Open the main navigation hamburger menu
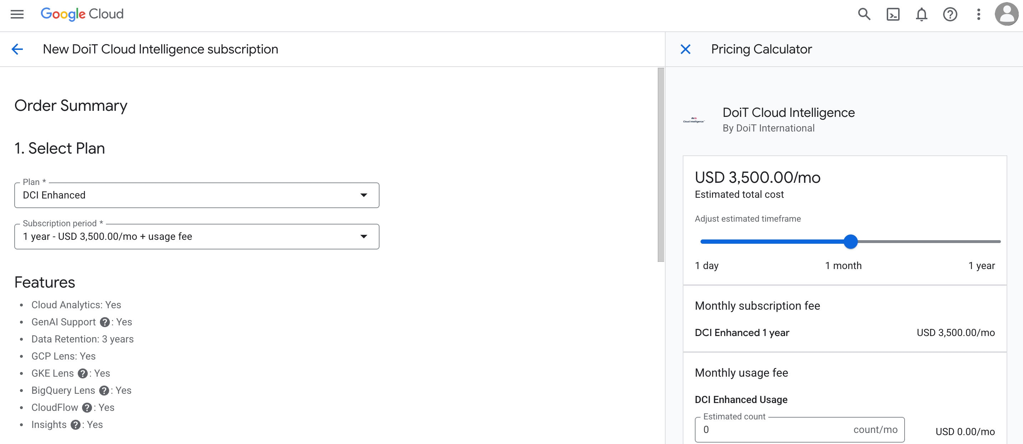The width and height of the screenshot is (1023, 444). [x=17, y=14]
